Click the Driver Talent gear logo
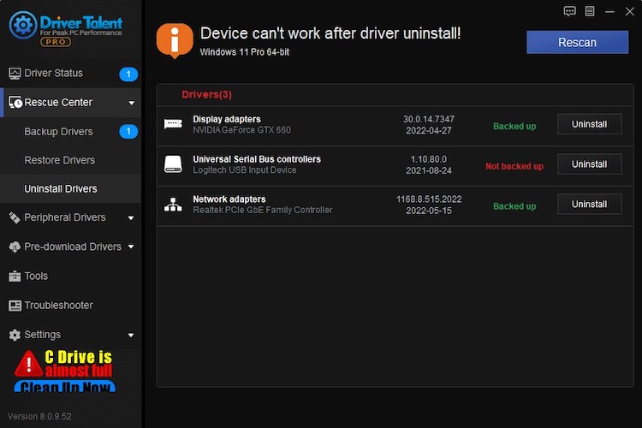Image resolution: width=642 pixels, height=428 pixels. tap(23, 25)
